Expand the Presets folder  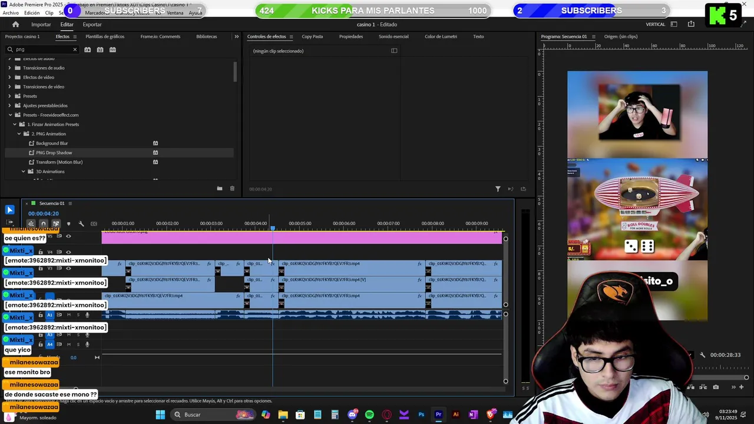9,96
